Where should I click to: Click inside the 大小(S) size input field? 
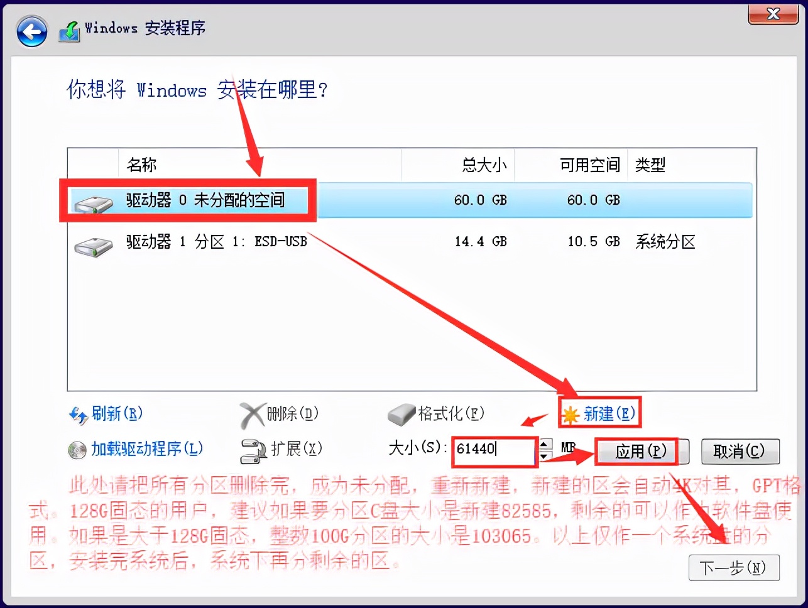click(x=494, y=452)
